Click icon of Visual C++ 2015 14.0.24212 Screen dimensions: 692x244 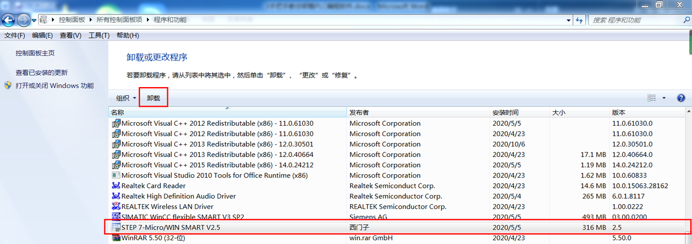[116, 165]
